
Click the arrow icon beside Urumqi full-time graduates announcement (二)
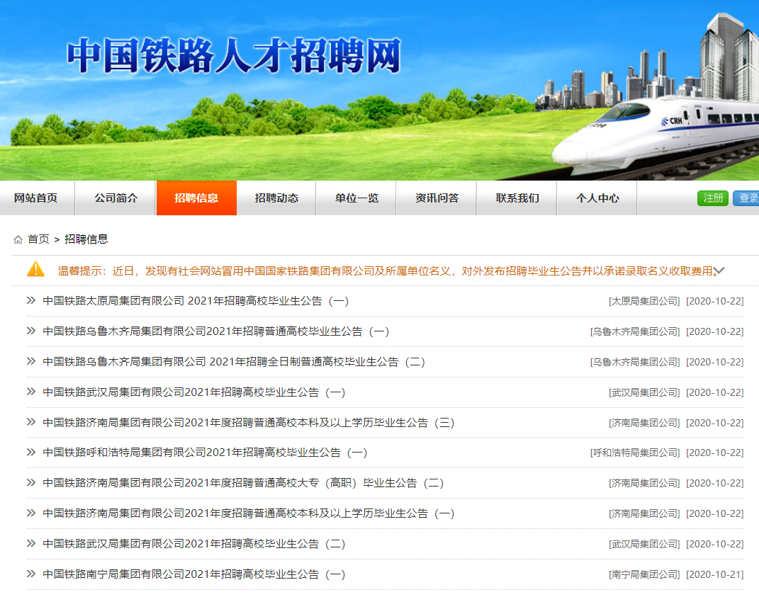pyautogui.click(x=31, y=361)
